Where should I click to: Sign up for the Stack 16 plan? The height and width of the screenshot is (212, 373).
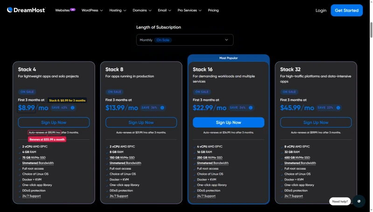point(228,123)
